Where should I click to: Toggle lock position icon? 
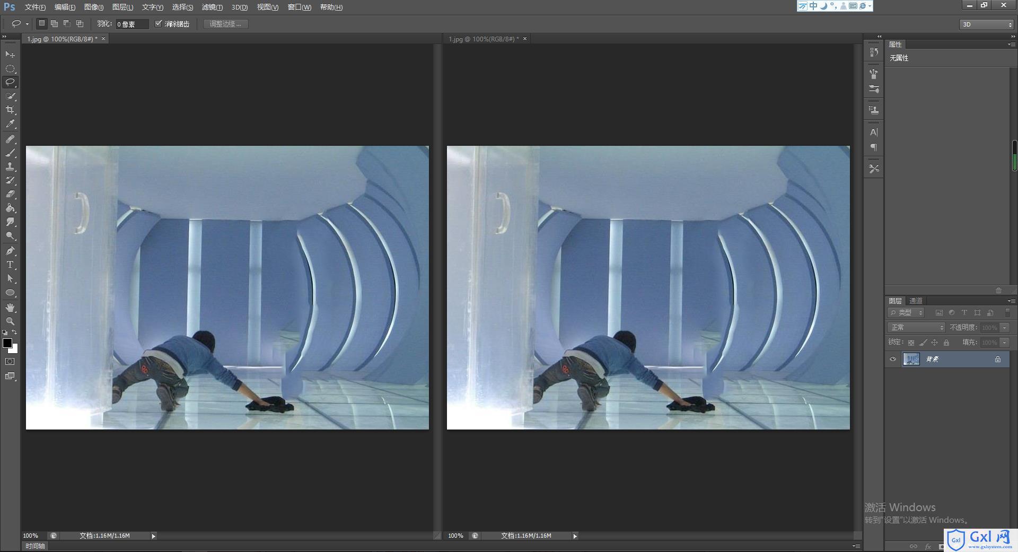[935, 343]
